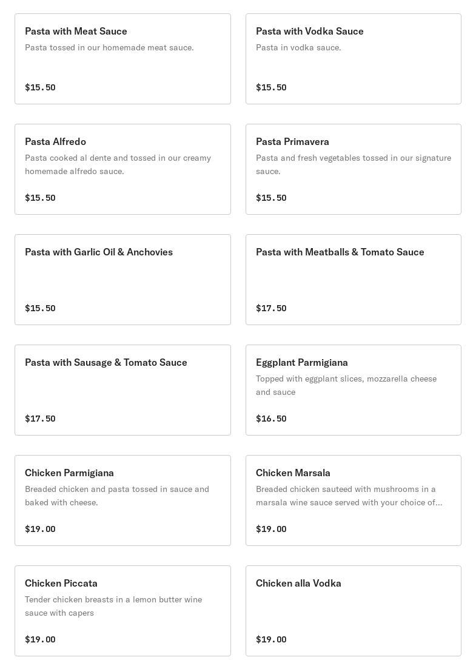
Task: Click the Pasta Alfredo item heading
Action: point(55,141)
